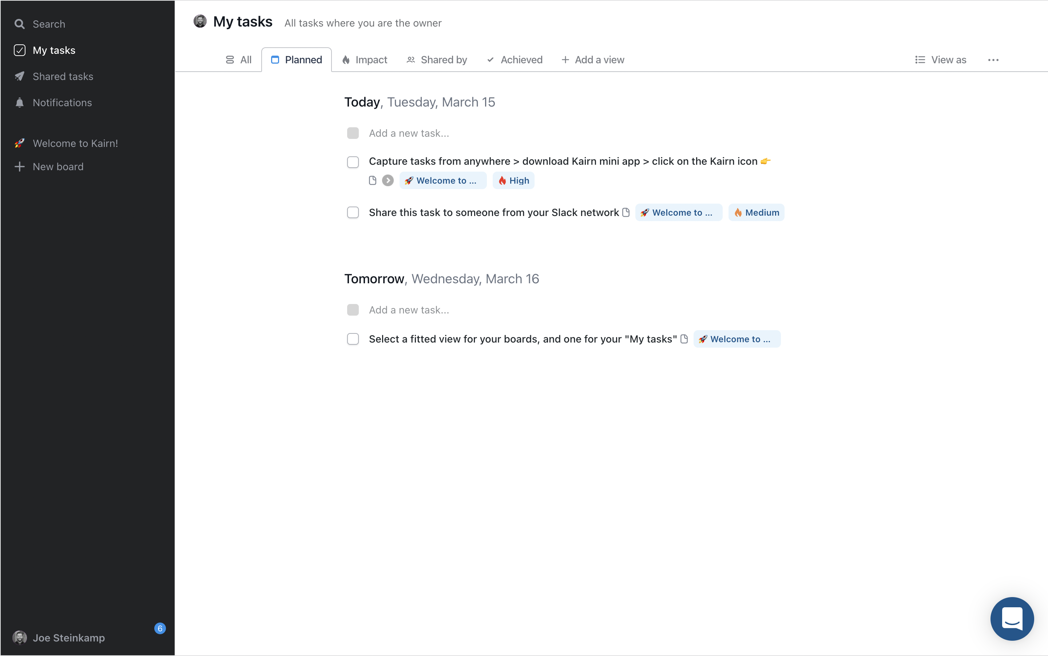Mark Share this task to someone complete

(353, 212)
